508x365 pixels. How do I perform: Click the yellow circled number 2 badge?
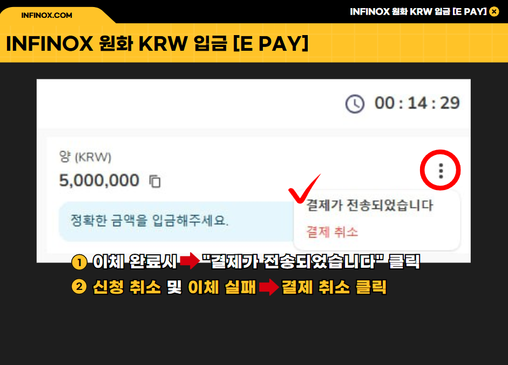click(x=79, y=287)
